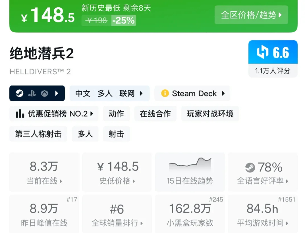The image size is (307, 233).
Task: Click the #245 rank on player count card
Action: point(216,200)
